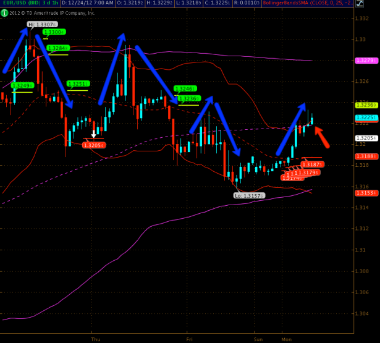Select the red arrow drawing near latest candle
The height and width of the screenshot is (343, 380).
323,136
